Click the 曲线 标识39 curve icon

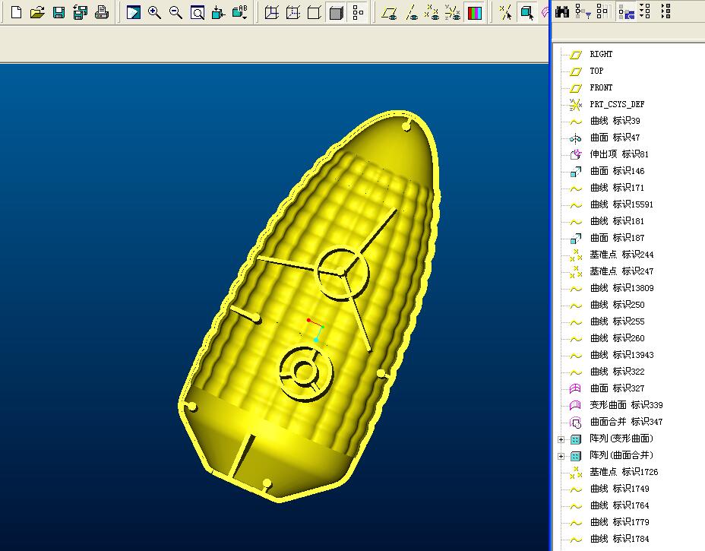576,122
